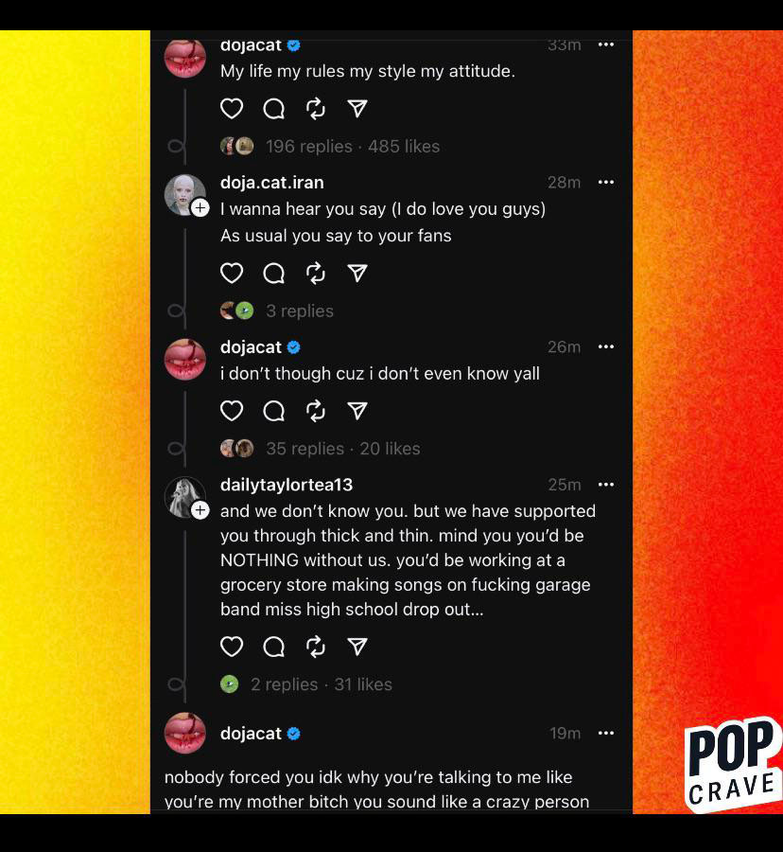783x852 pixels.
Task: Open more options on the 33m post
Action: [x=605, y=44]
